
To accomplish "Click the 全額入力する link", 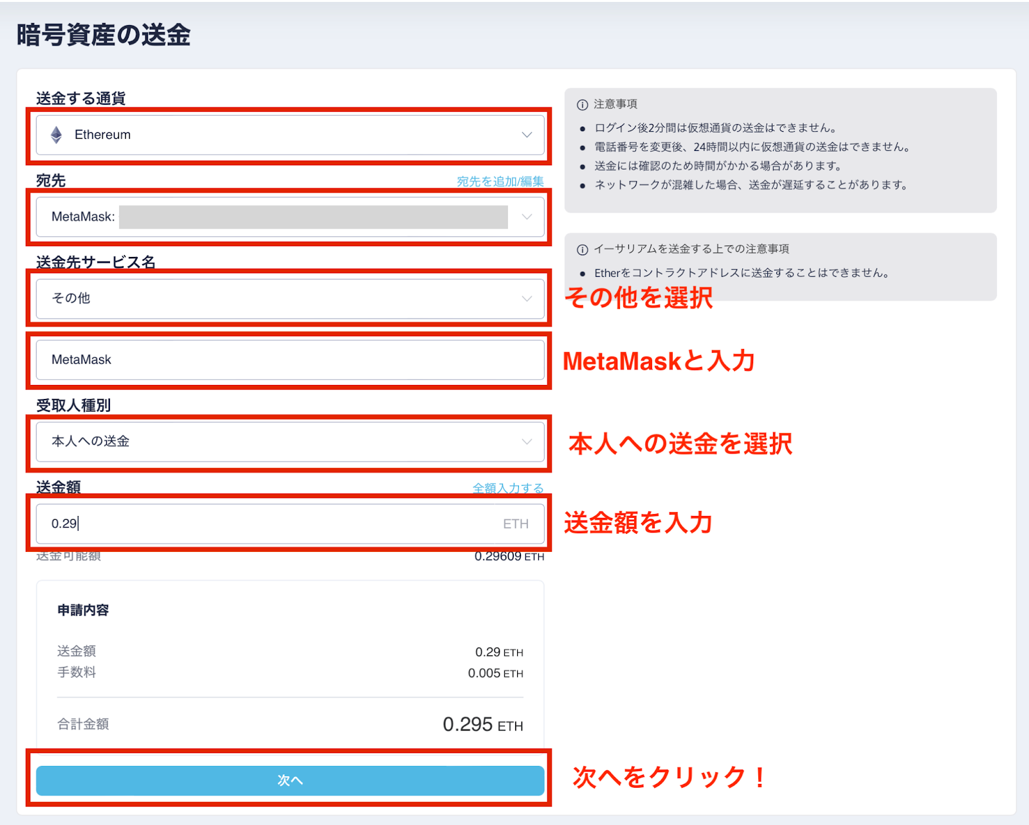I will pos(508,488).
